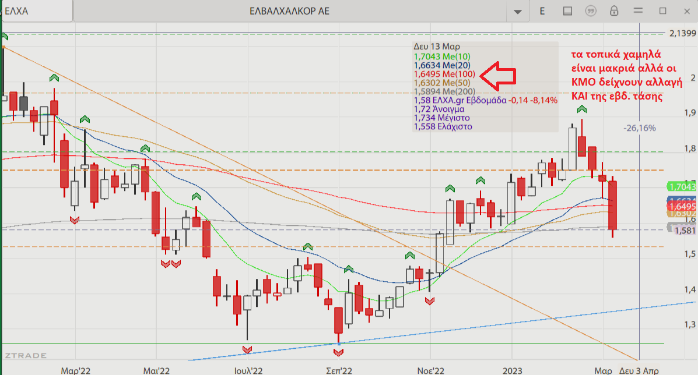Click the 1,8 price axis label

pos(690,148)
